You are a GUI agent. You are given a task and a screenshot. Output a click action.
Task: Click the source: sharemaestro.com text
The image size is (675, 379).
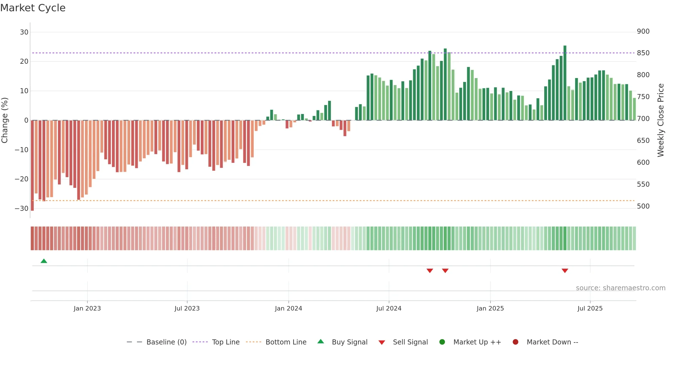(x=621, y=288)
